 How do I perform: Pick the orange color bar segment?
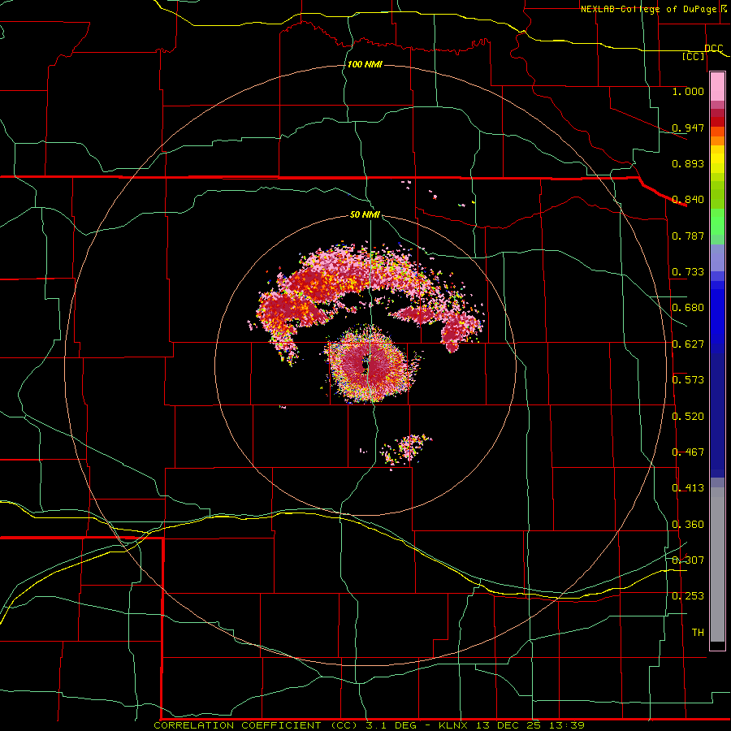717,141
